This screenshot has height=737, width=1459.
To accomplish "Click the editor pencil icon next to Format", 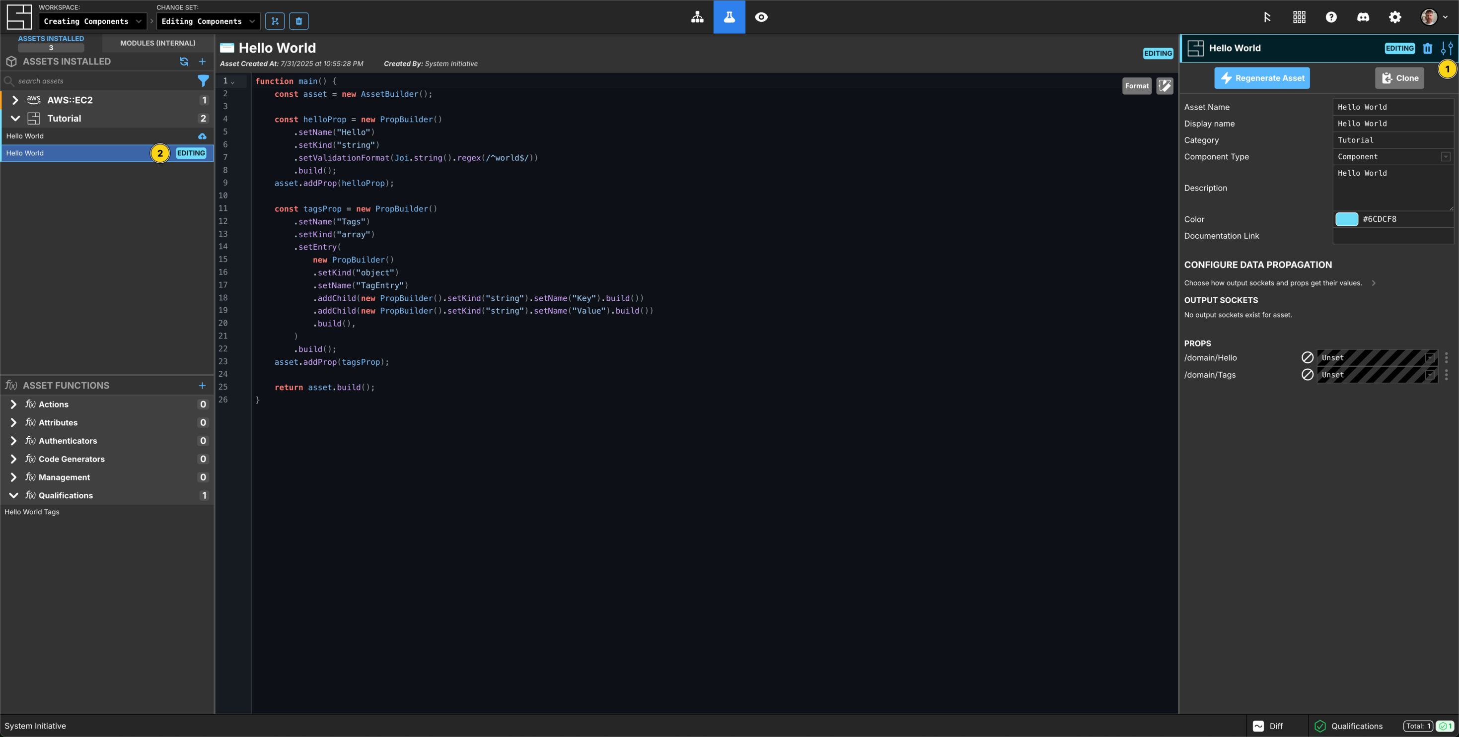I will tap(1165, 86).
